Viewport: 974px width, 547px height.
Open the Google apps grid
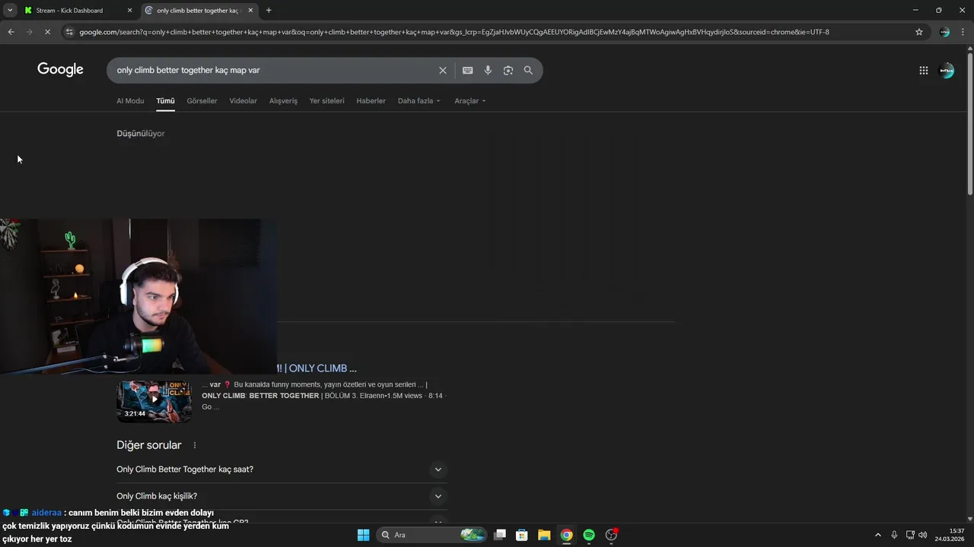pos(923,71)
